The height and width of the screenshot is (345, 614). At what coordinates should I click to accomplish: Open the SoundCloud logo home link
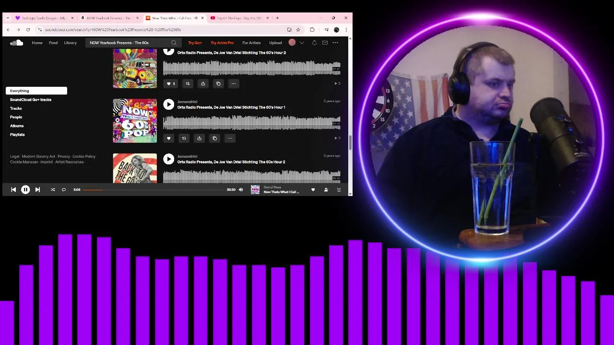tap(17, 43)
